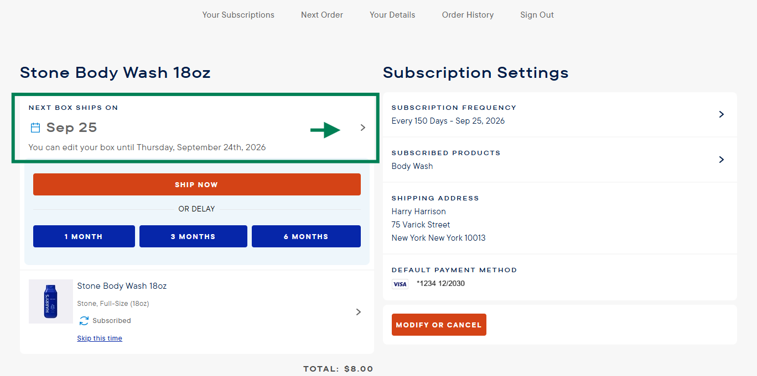Click the calendar icon beside Sep 25
The width and height of the screenshot is (757, 376).
(x=35, y=128)
